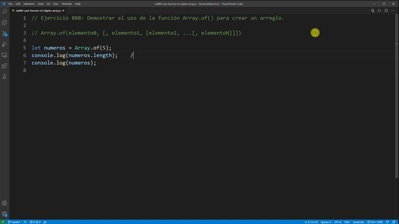Click JavaScript file icon on editor tab
The image size is (399, 224).
(13, 11)
